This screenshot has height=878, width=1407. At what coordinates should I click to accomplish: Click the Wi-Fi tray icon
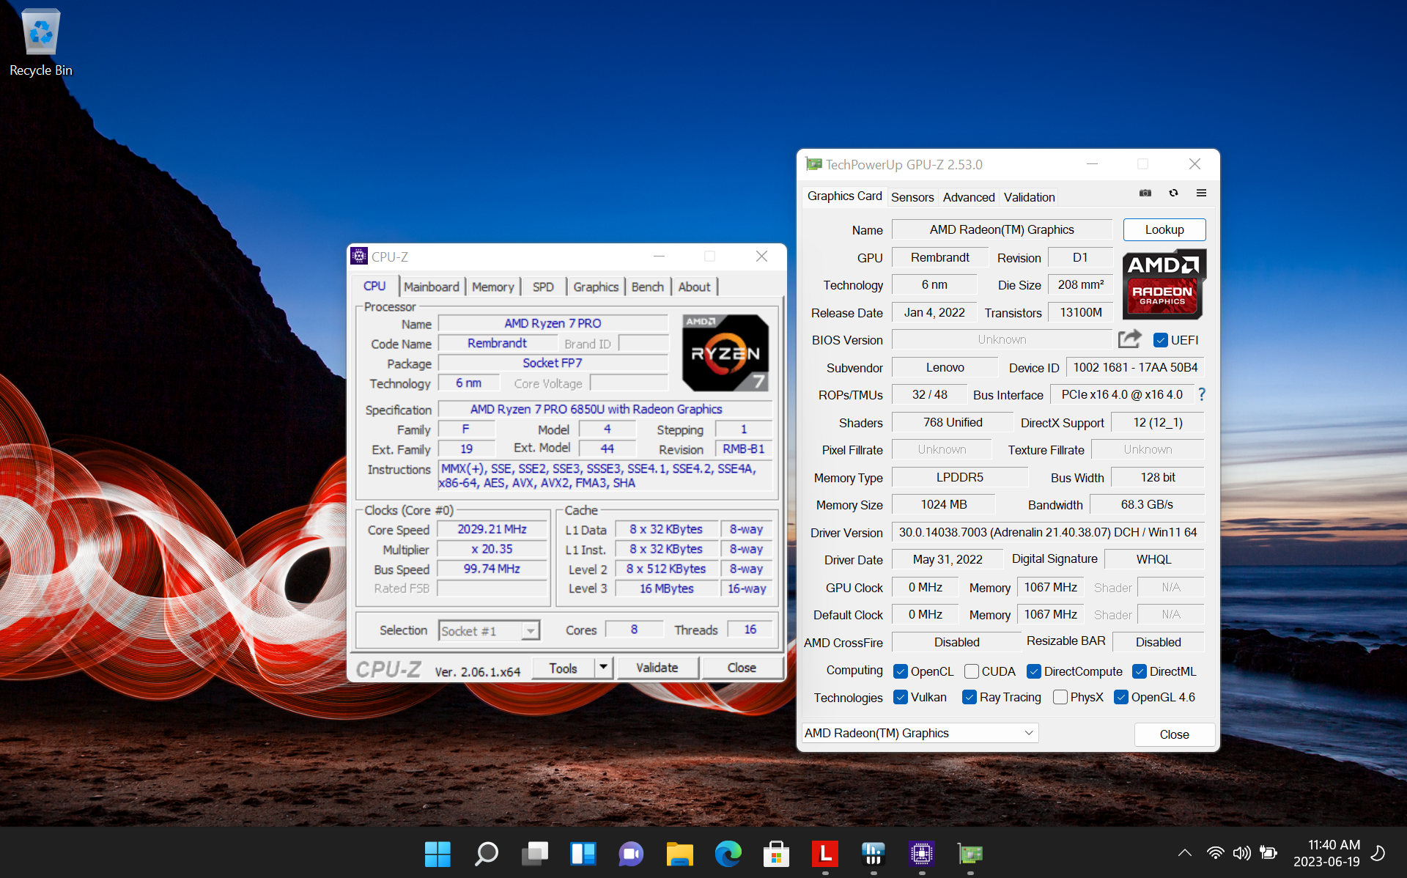click(1215, 852)
